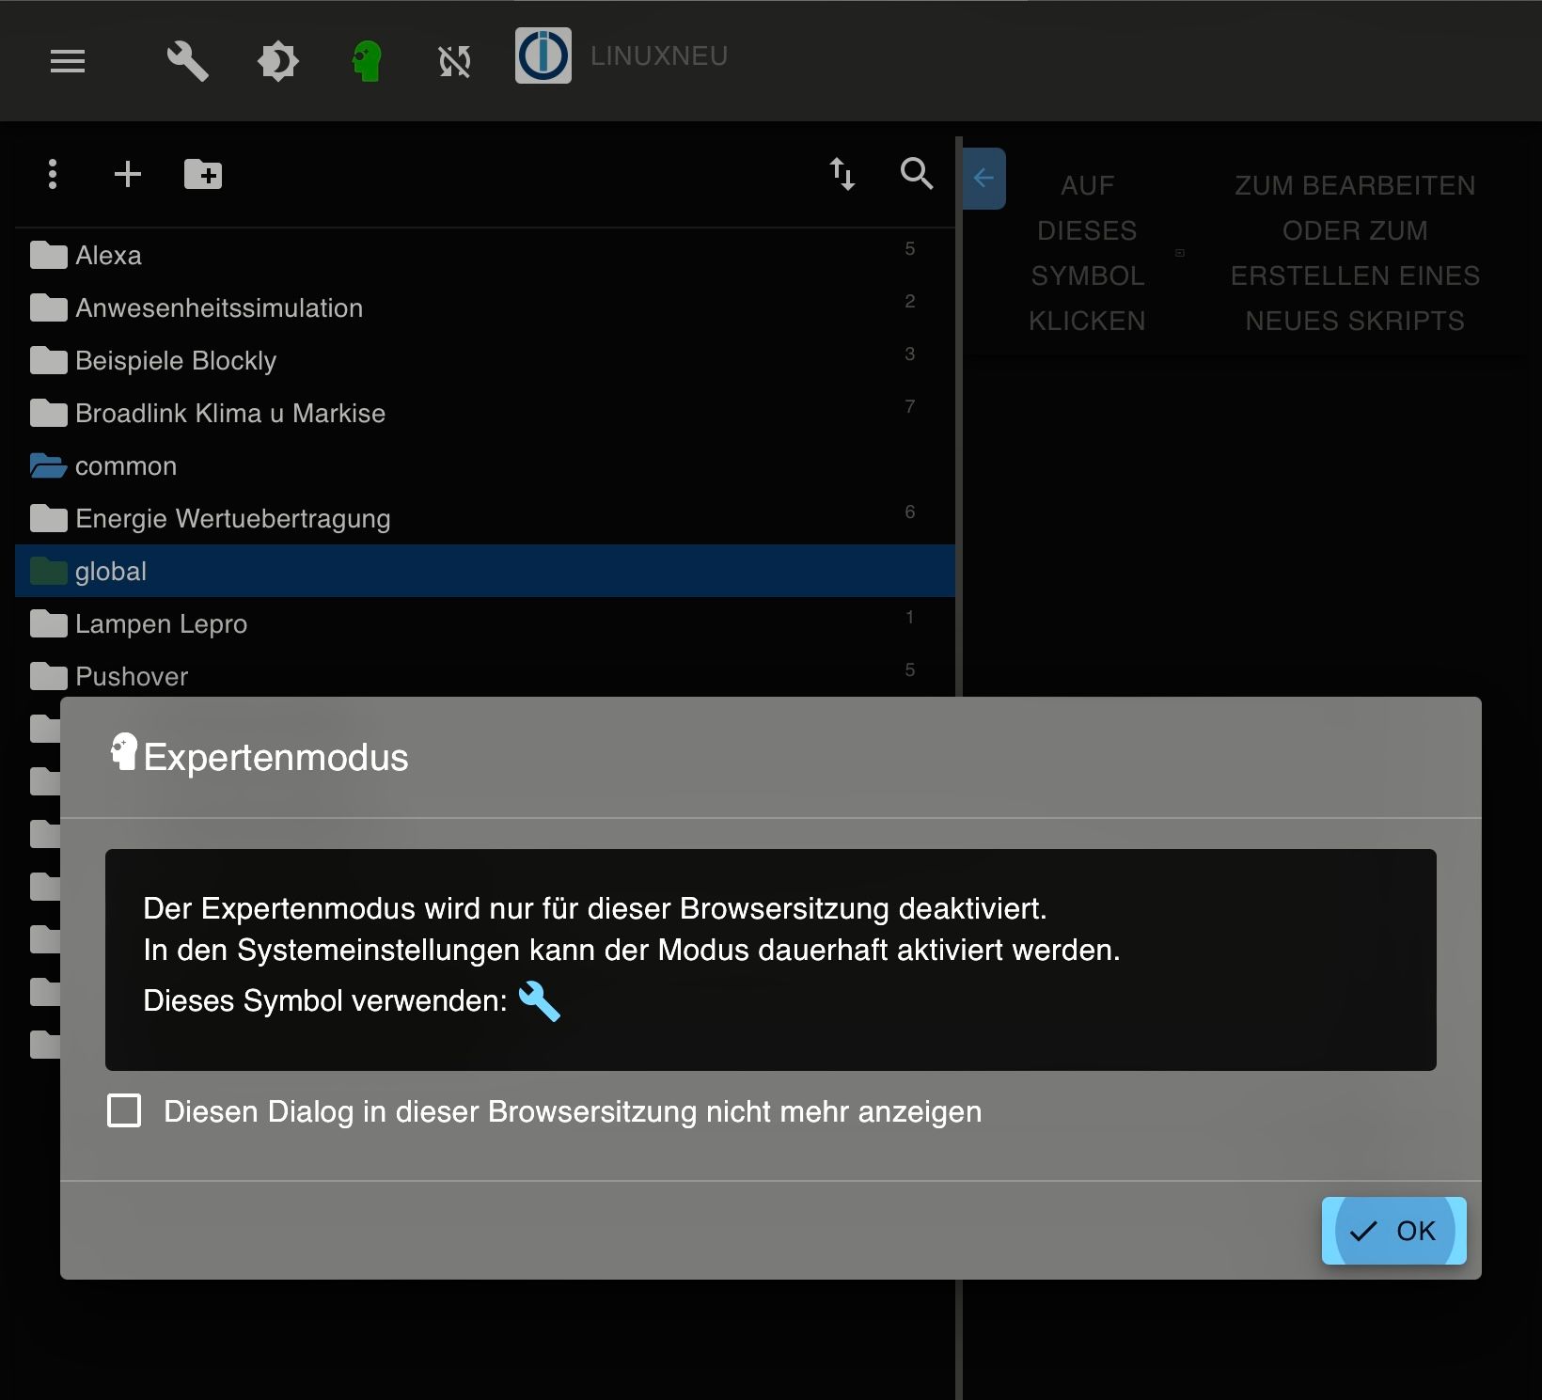Click the blue wrench symbol in dialog
The height and width of the screenshot is (1400, 1542).
[x=540, y=1000]
